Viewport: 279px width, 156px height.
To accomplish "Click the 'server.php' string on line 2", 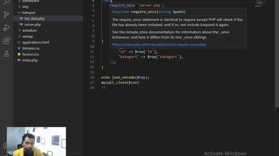I will point(150,6).
